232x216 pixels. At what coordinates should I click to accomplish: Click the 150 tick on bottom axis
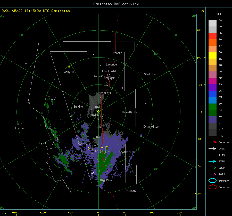click(179, 212)
